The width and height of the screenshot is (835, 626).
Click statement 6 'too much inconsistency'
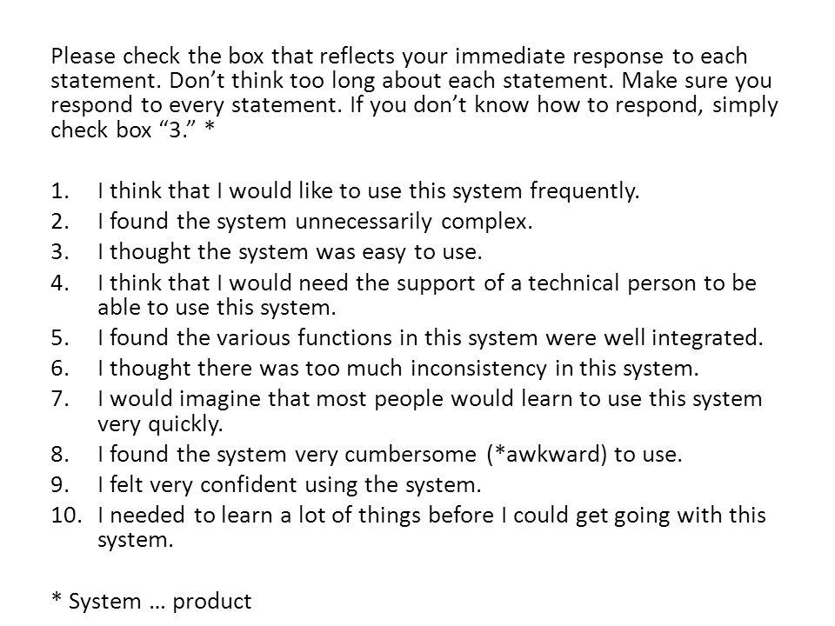point(397,369)
